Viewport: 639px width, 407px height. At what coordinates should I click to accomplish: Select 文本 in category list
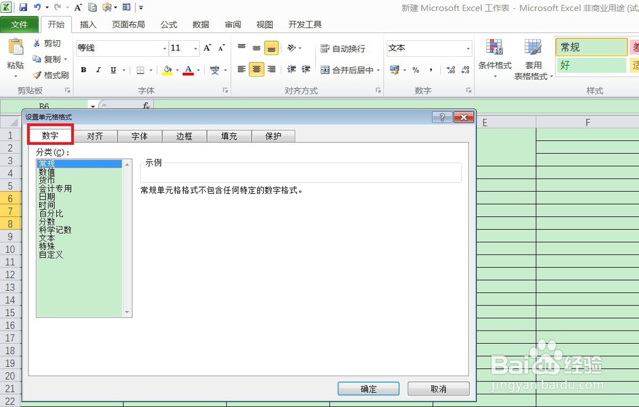click(79, 238)
